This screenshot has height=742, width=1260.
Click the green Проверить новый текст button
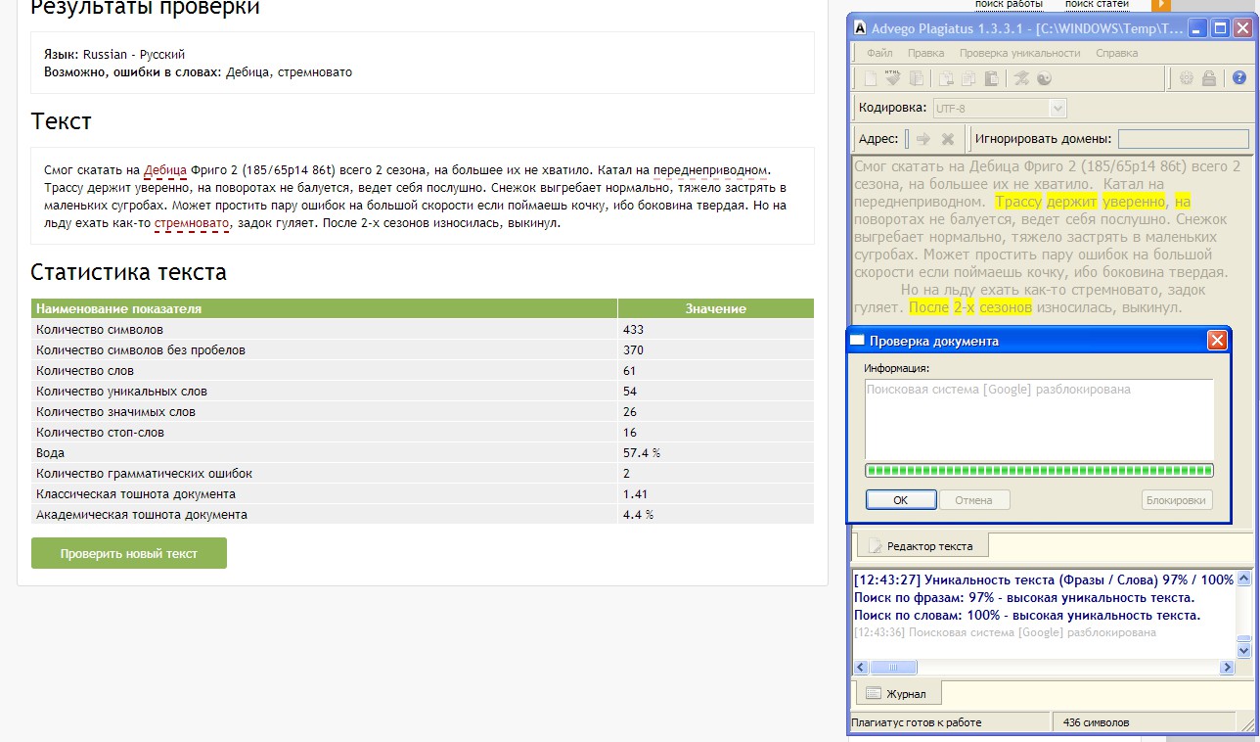click(x=129, y=553)
